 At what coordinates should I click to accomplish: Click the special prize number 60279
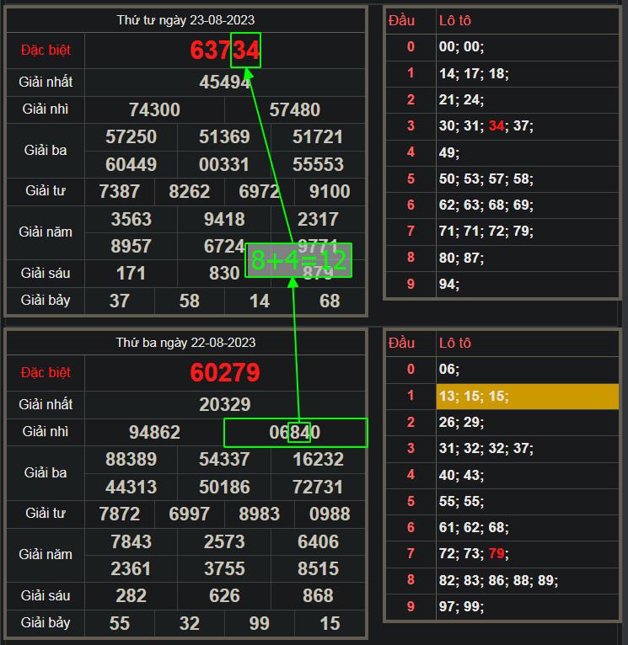tap(224, 373)
